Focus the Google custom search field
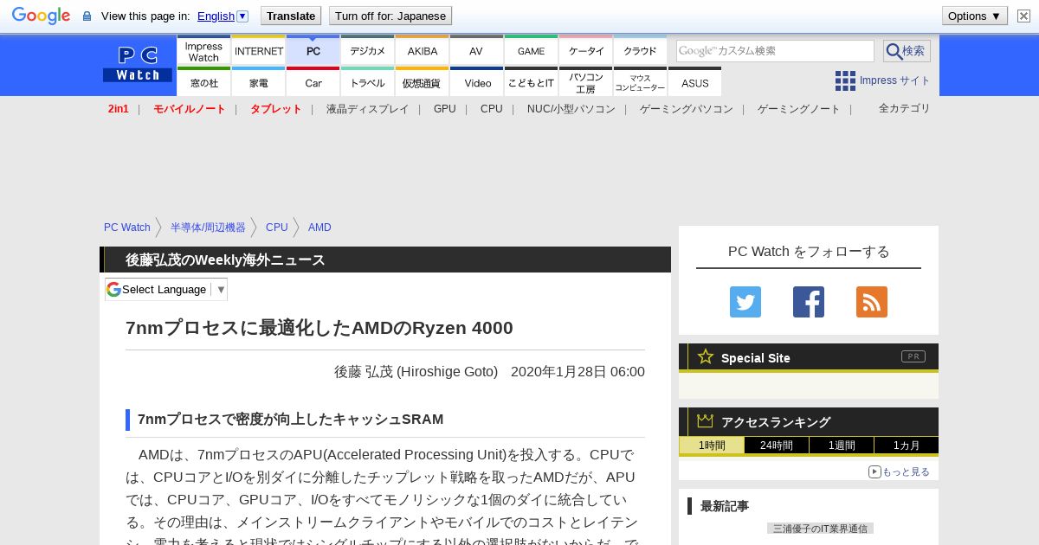1039x545 pixels. 775,51
